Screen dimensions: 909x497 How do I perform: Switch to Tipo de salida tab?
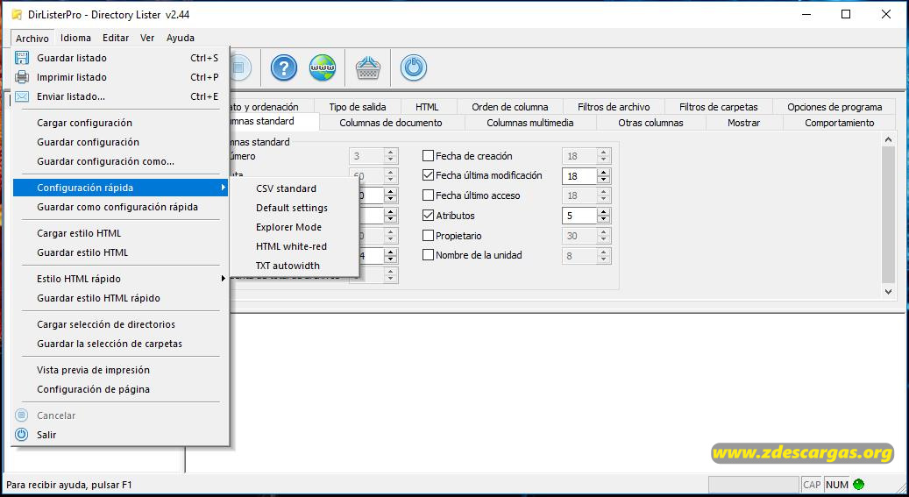357,107
